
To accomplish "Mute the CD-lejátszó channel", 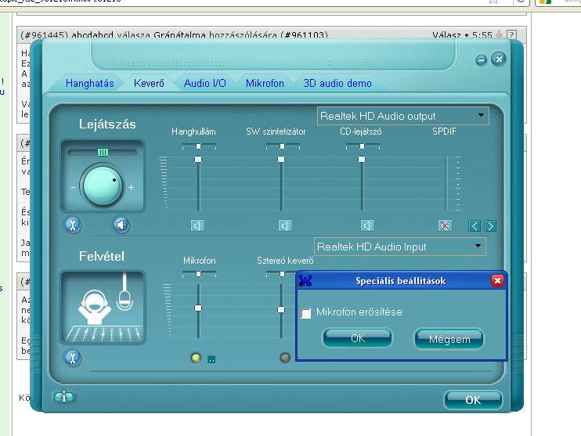I will tap(367, 225).
